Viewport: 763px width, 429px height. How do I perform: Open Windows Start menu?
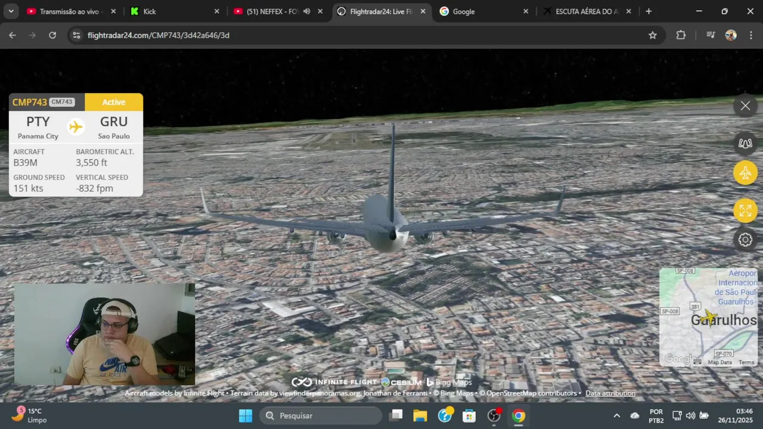tap(246, 415)
